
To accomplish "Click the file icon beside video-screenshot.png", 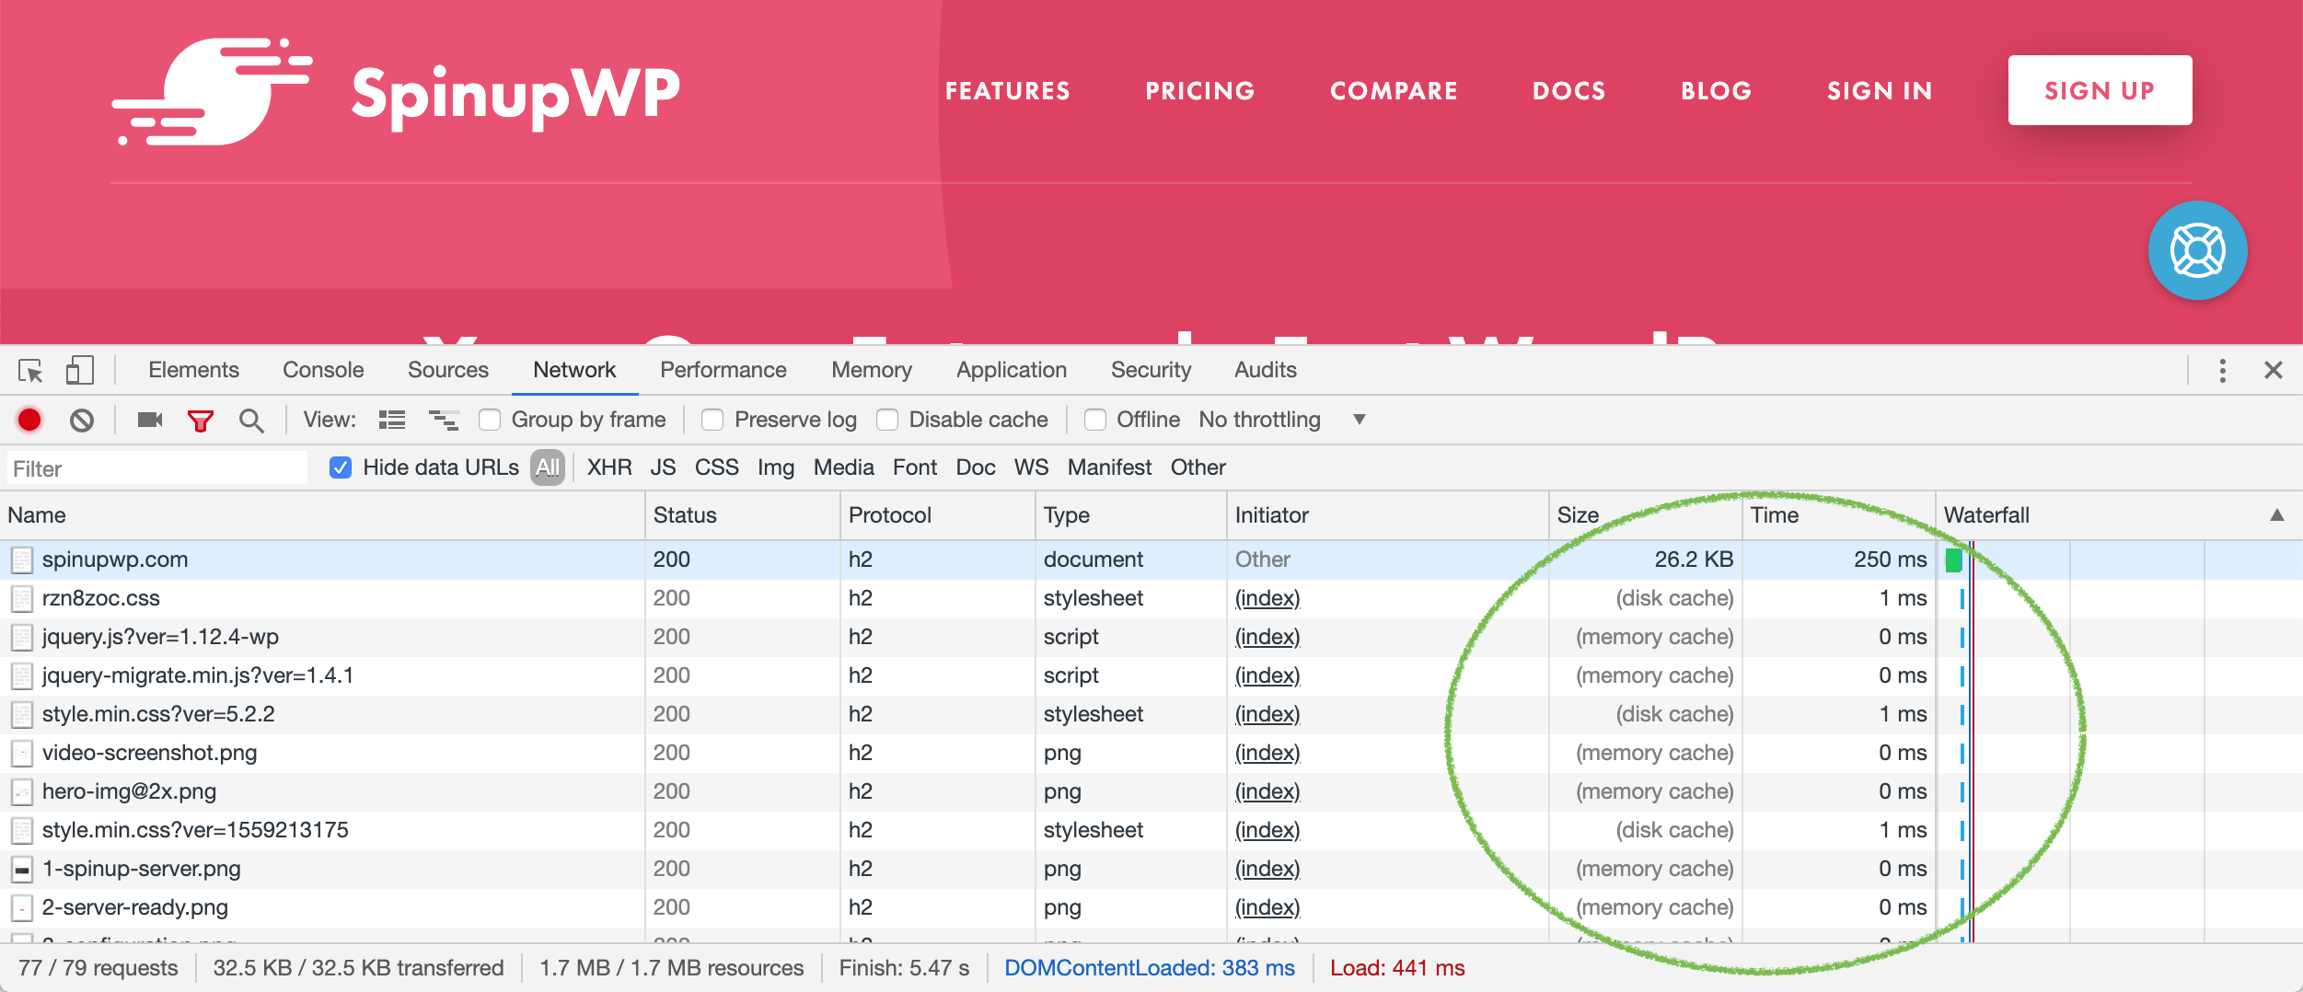I will (x=22, y=753).
